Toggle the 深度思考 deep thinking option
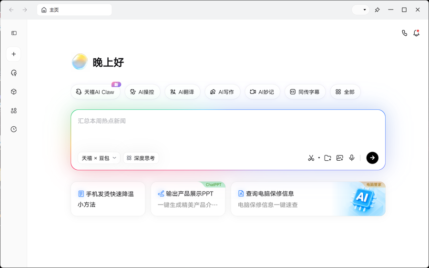 [x=141, y=158]
